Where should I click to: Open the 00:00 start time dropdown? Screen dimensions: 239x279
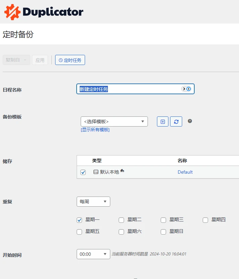coord(93,254)
